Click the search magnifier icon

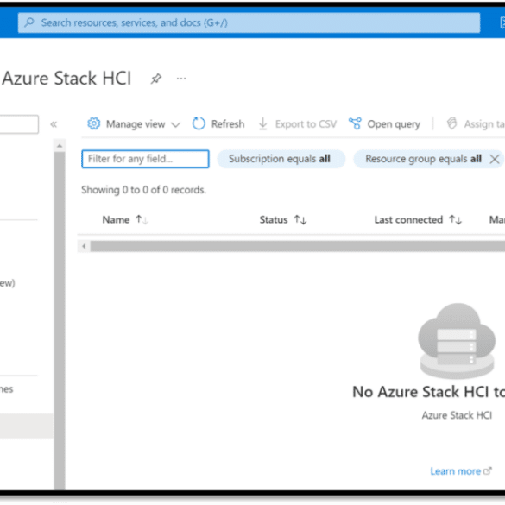(29, 22)
